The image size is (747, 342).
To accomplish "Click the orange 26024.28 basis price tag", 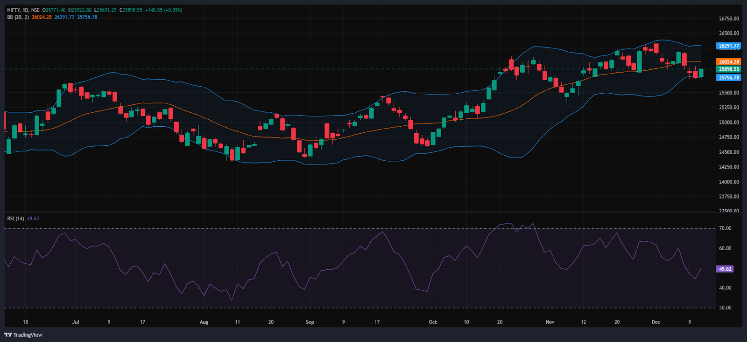I will point(728,62).
